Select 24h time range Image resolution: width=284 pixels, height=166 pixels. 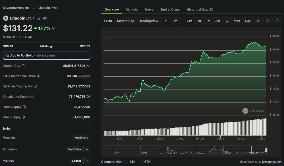point(189,21)
